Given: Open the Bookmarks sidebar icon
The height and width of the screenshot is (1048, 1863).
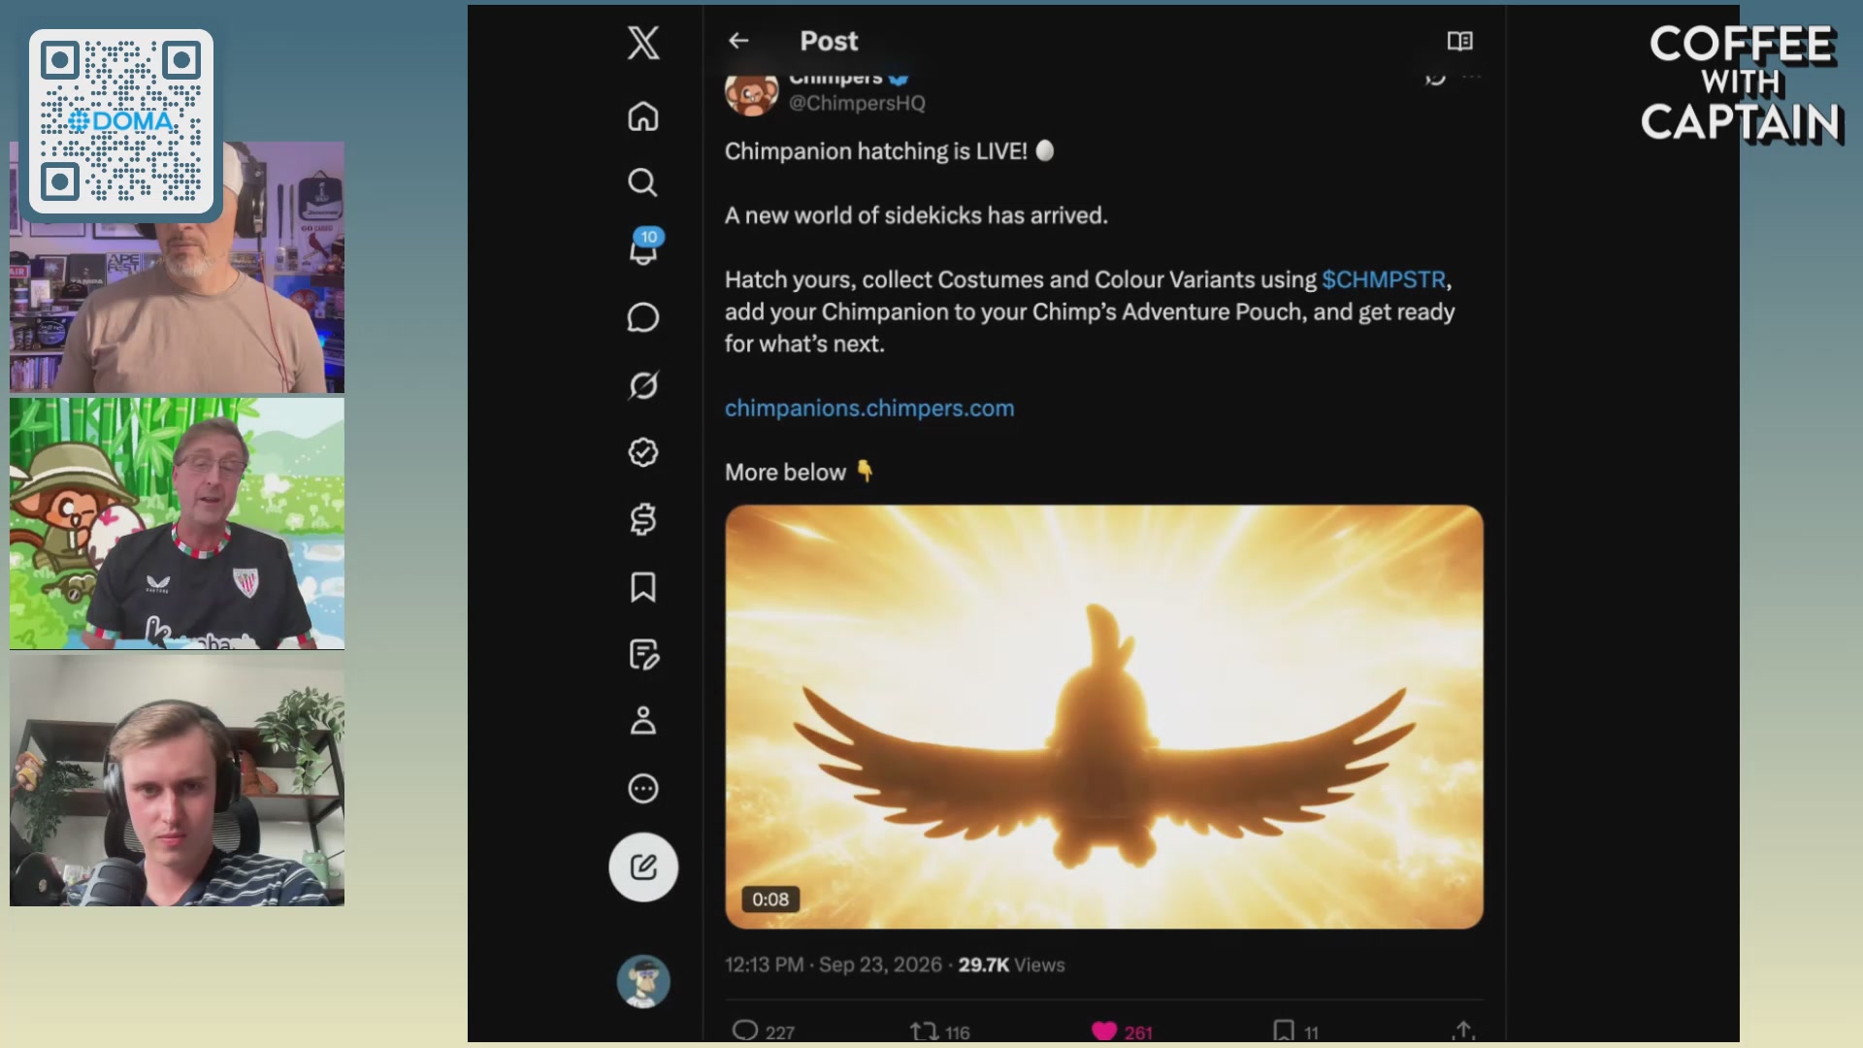Looking at the screenshot, I should tap(643, 587).
